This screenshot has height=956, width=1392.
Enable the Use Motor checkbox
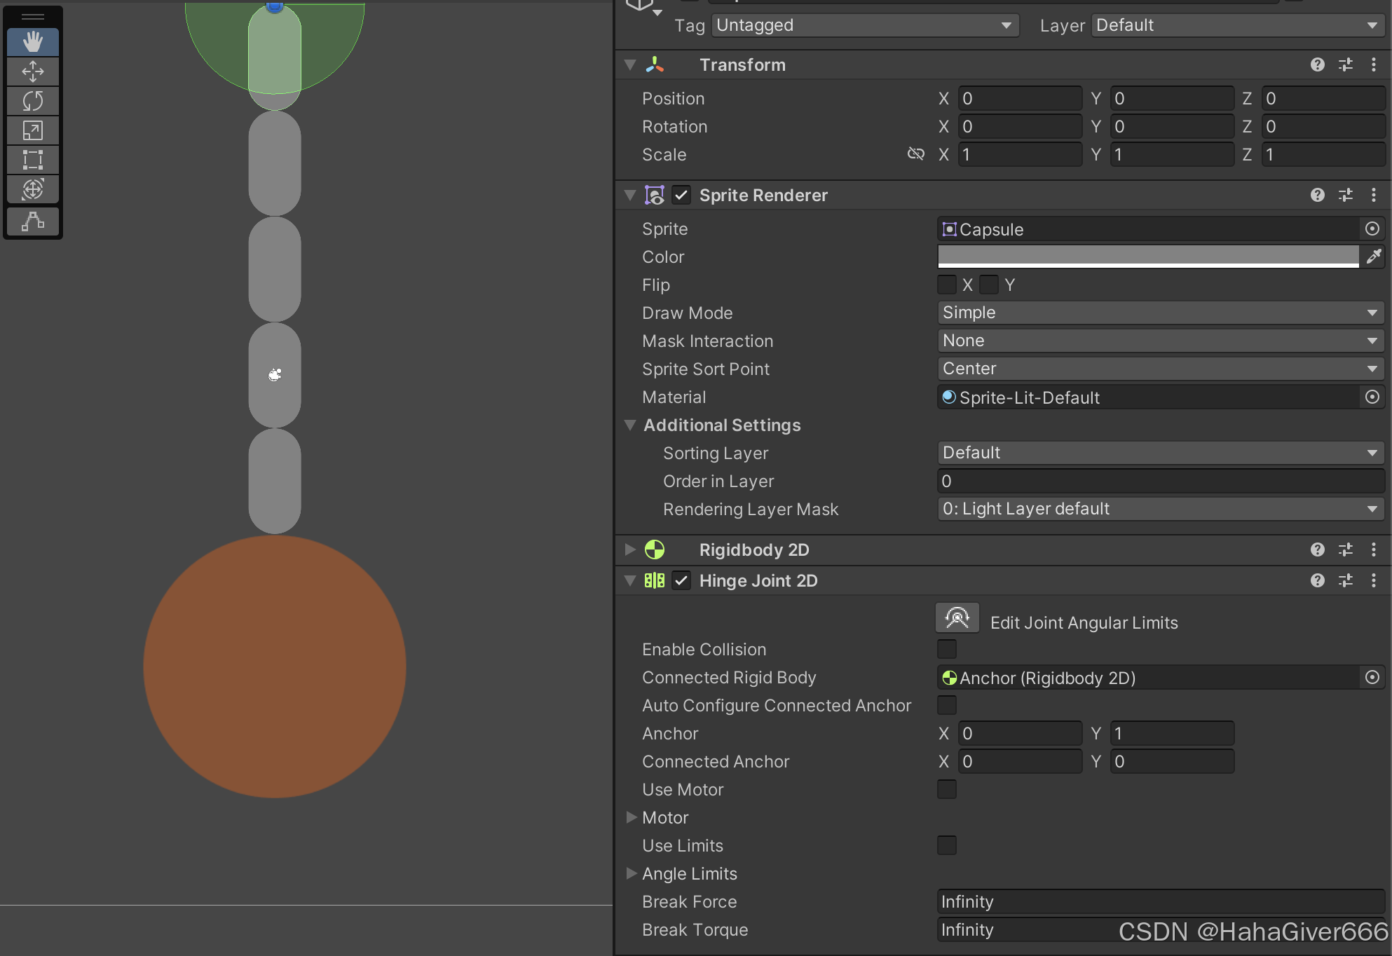click(x=947, y=789)
